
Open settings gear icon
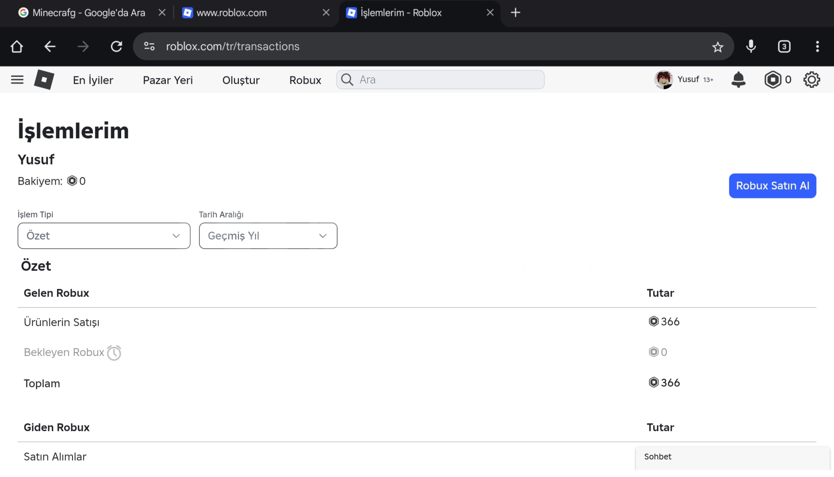(812, 80)
